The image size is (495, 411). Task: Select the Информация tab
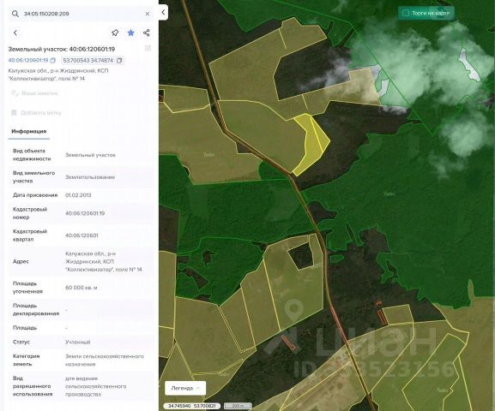28,131
